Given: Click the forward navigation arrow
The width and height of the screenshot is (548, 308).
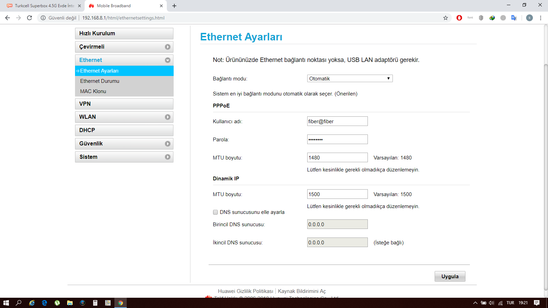Looking at the screenshot, I should tap(18, 18).
